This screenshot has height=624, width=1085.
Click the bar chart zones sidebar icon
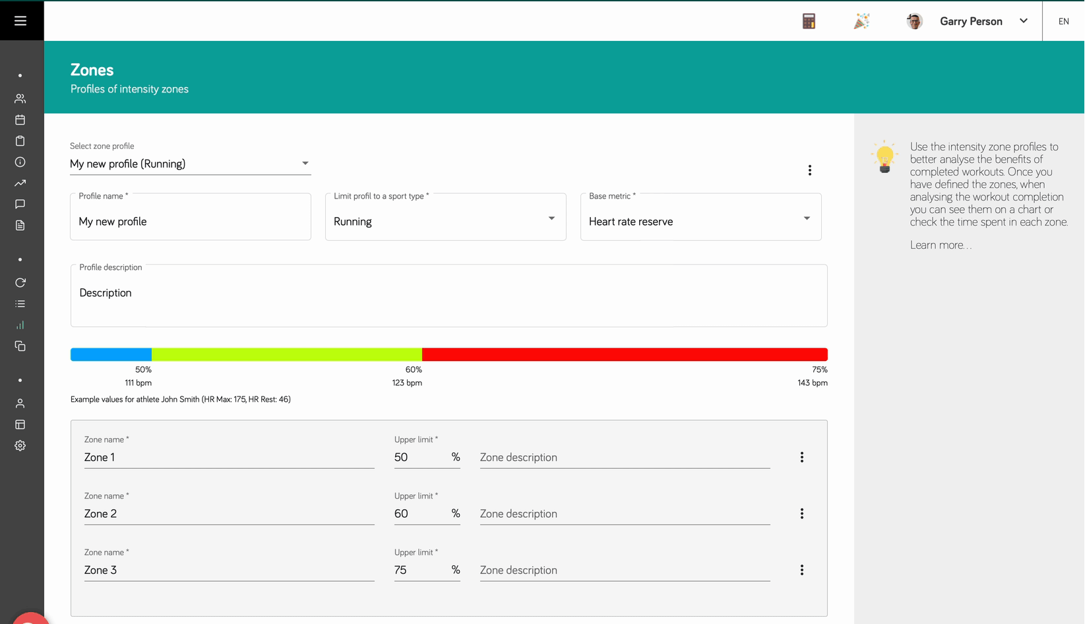coord(20,325)
